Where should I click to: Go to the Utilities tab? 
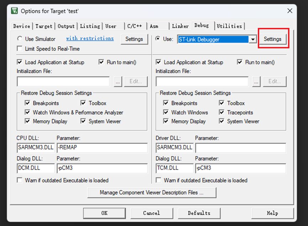pyautogui.click(x=229, y=26)
